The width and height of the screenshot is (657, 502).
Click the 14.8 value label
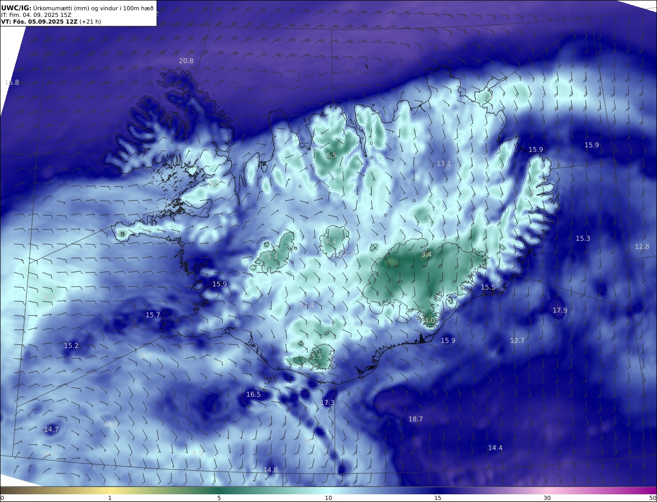(270, 470)
